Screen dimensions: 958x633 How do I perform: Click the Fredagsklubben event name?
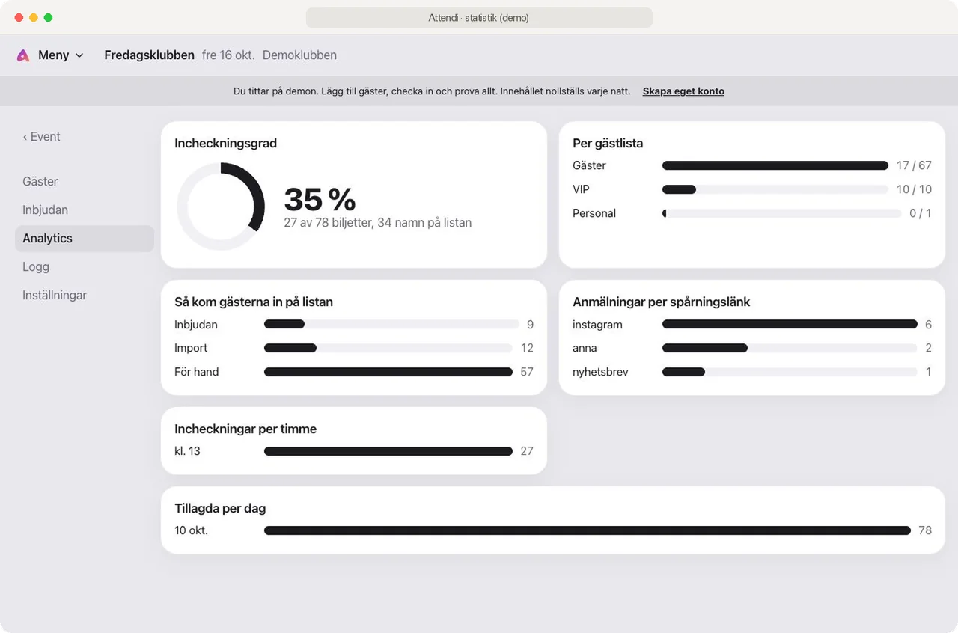(x=149, y=55)
